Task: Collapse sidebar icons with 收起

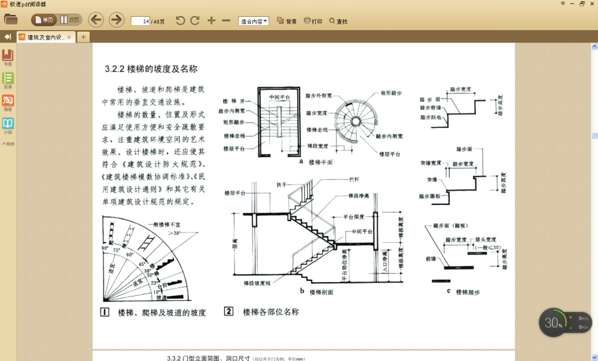Action: pyautogui.click(x=8, y=143)
